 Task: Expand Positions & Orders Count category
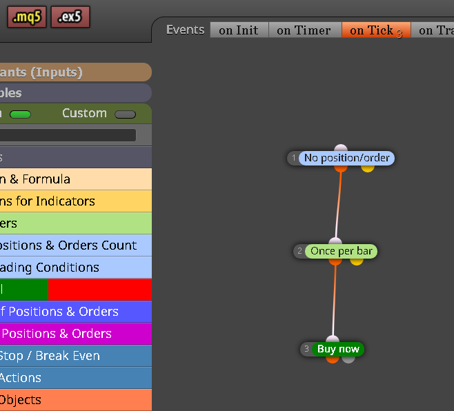(x=76, y=245)
